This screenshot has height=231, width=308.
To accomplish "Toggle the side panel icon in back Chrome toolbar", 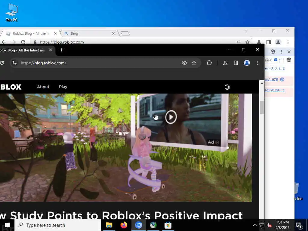I will point(269,42).
